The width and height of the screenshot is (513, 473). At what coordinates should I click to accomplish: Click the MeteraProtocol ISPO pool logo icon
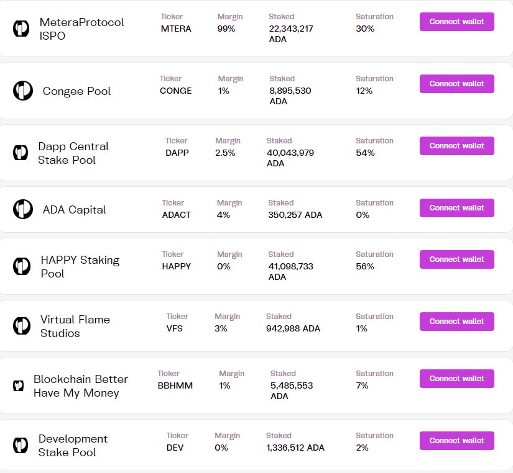coord(21,28)
